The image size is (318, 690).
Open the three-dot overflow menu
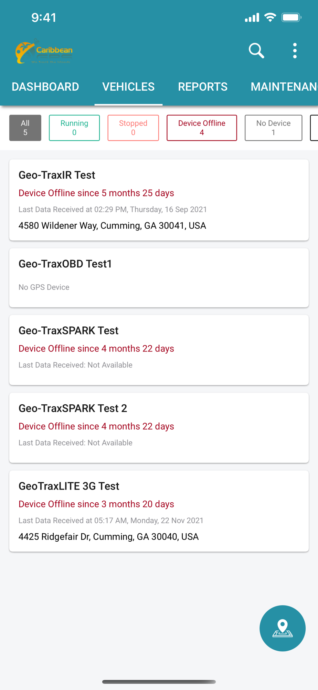pos(295,51)
